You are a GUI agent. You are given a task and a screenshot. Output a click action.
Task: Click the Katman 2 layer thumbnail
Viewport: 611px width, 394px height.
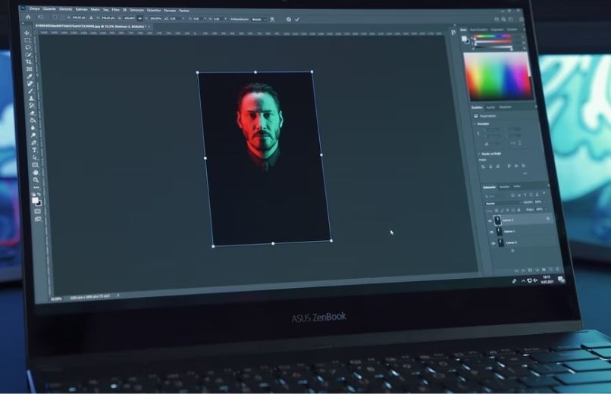click(x=497, y=220)
